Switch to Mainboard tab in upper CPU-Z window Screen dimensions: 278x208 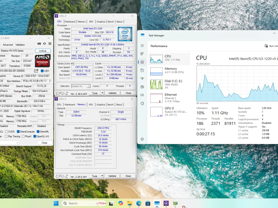point(70,22)
